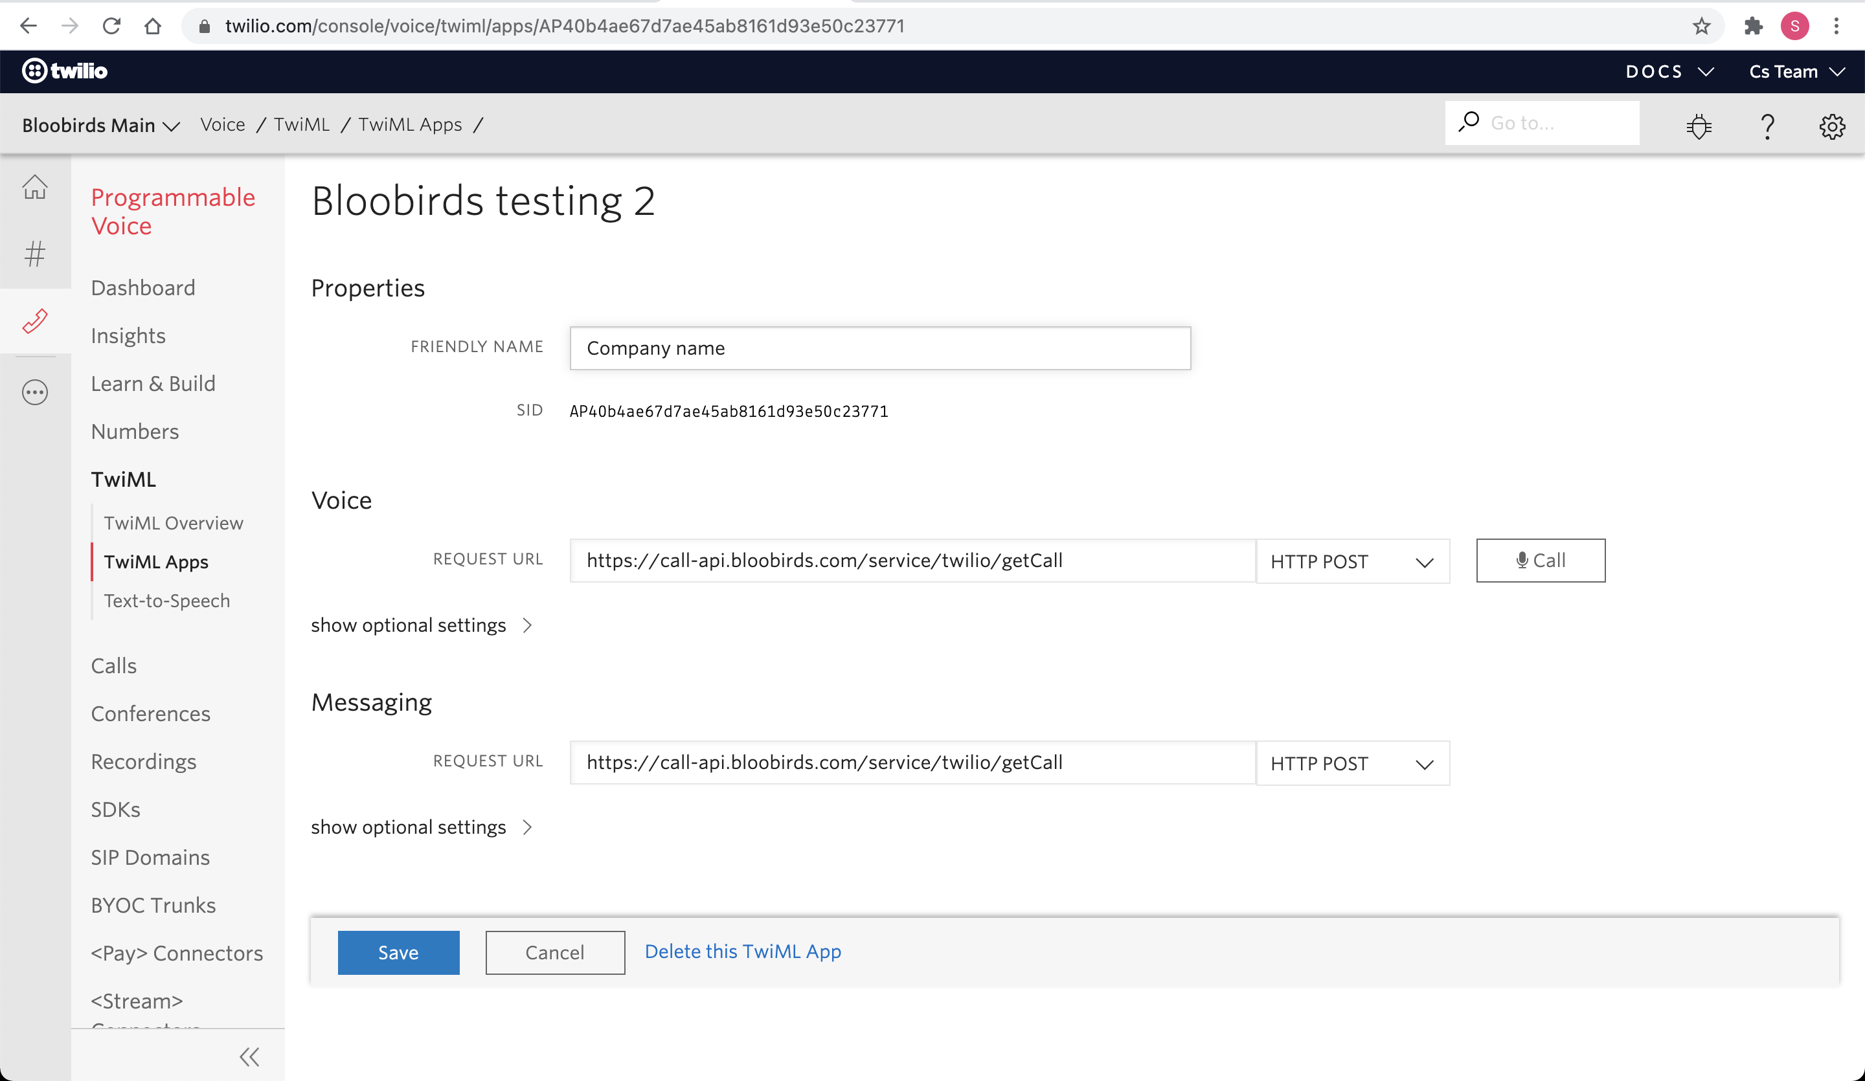Open Phone Numbers hash icon
The image size is (1865, 1081).
[35, 254]
